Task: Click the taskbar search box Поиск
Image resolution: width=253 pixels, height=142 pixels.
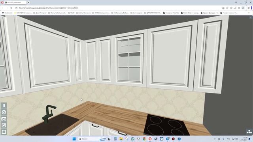Action: coord(92,139)
